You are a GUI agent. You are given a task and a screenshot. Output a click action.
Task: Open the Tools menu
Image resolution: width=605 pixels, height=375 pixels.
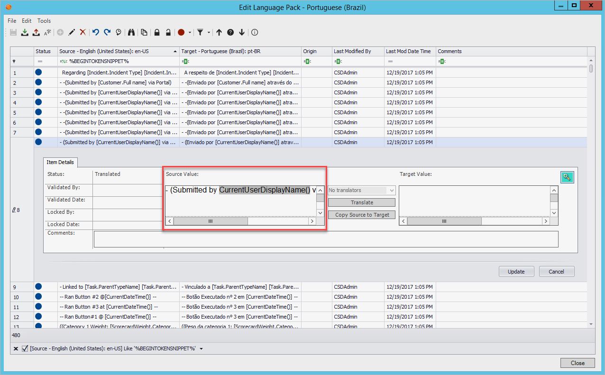[44, 21]
